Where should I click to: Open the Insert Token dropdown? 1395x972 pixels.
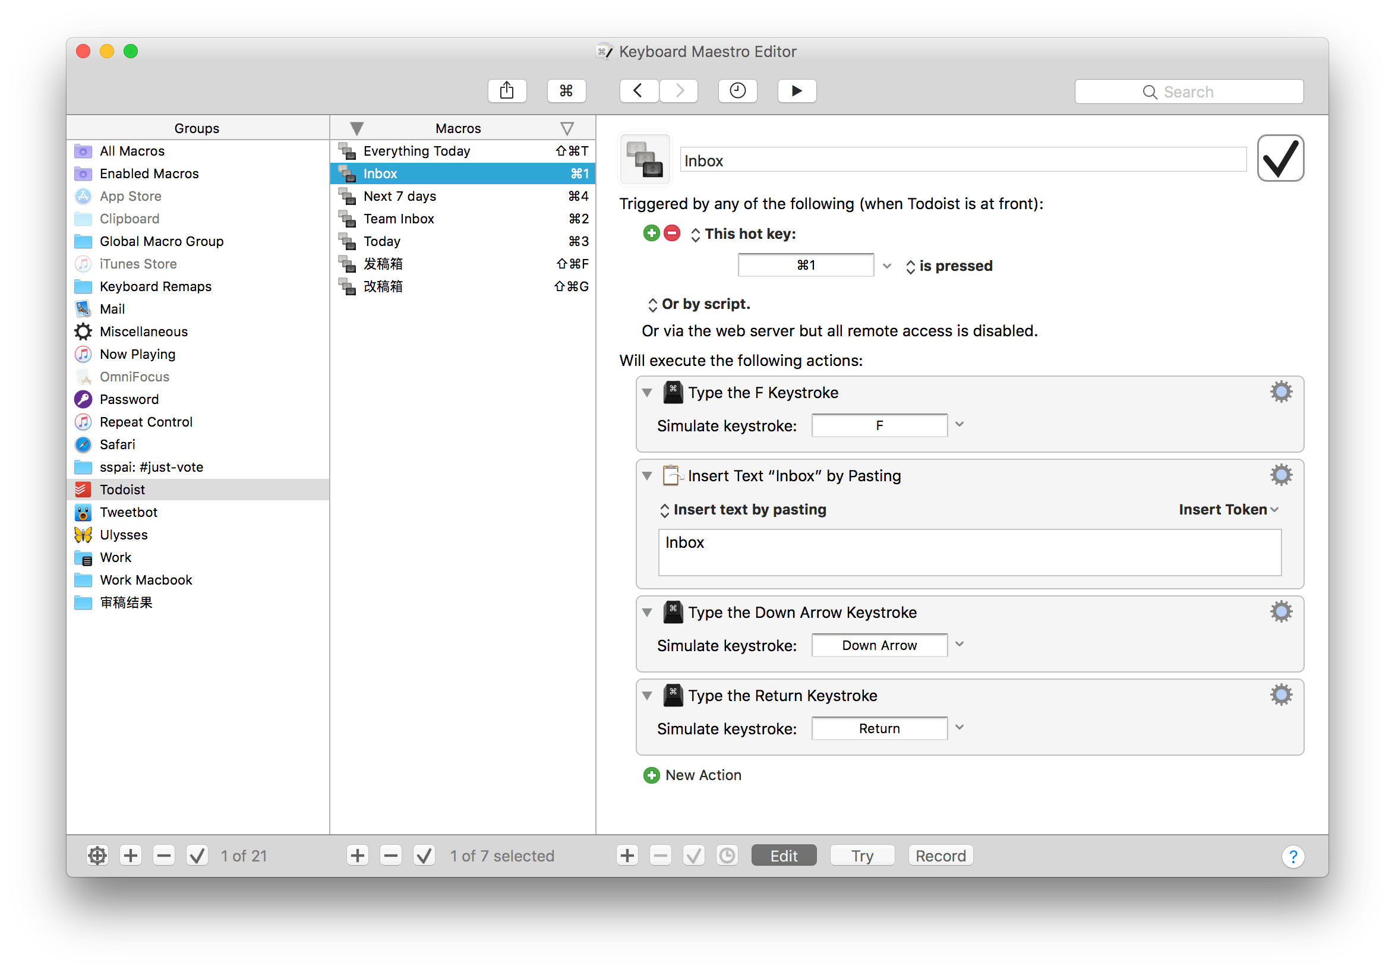pos(1228,510)
